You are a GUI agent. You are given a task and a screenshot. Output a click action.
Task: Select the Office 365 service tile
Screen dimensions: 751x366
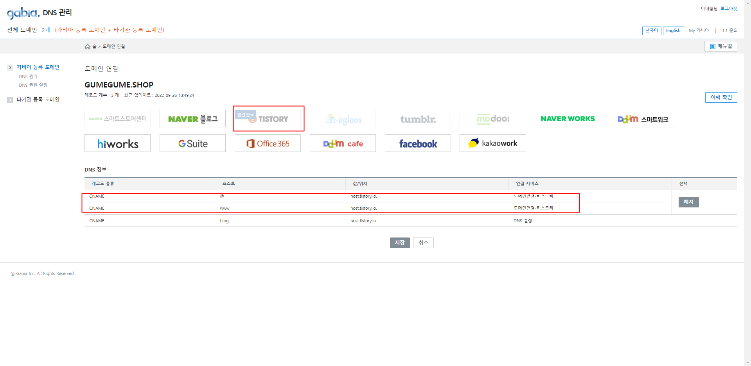268,143
